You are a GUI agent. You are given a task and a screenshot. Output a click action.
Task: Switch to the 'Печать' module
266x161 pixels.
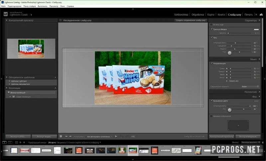[248, 15]
